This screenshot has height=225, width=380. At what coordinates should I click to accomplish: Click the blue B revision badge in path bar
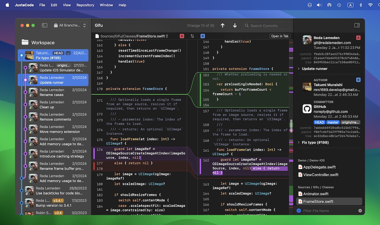[x=202, y=36]
